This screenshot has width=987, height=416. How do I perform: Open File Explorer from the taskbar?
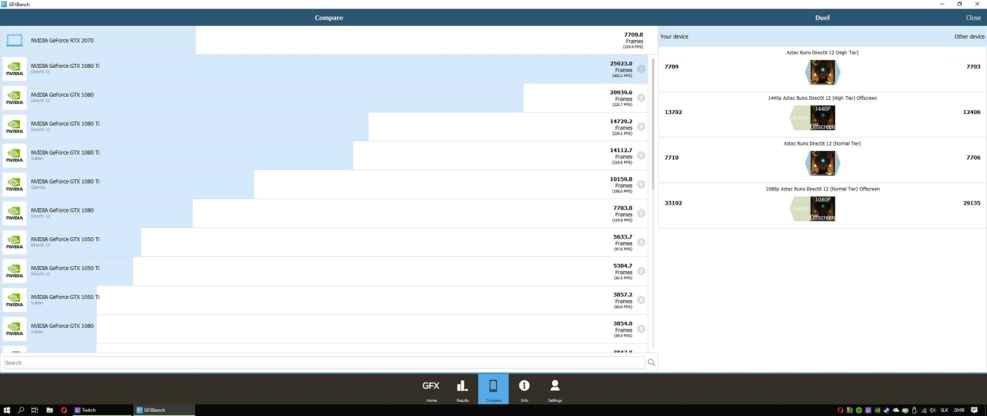(49, 410)
